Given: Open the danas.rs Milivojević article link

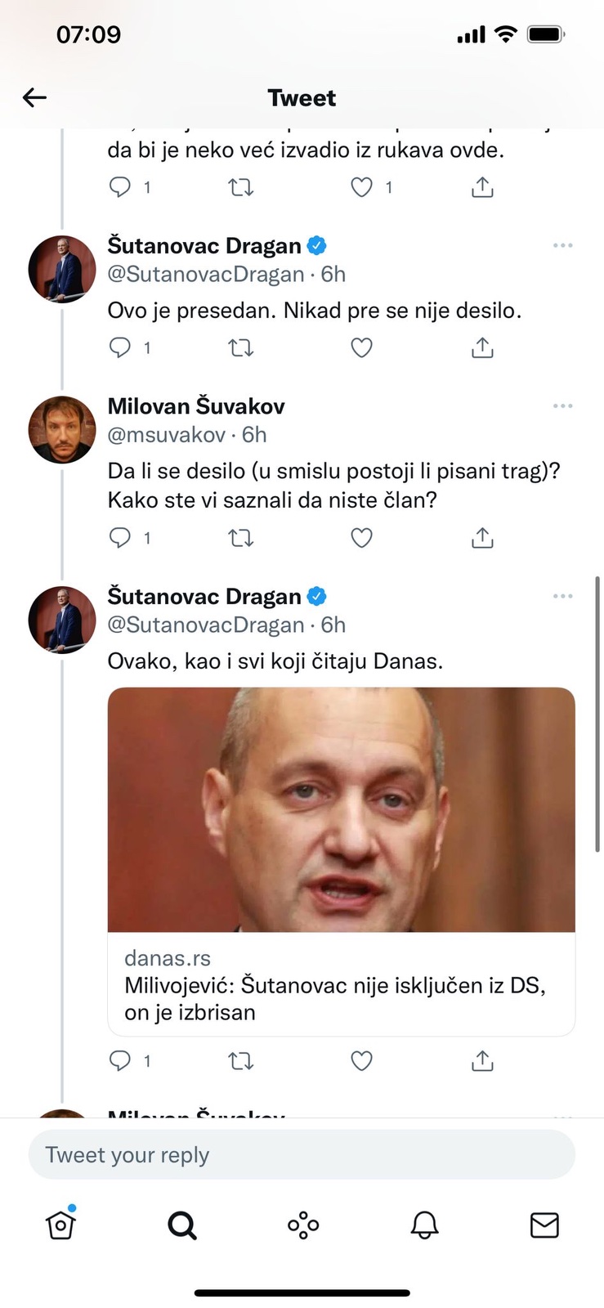Looking at the screenshot, I should click(342, 984).
